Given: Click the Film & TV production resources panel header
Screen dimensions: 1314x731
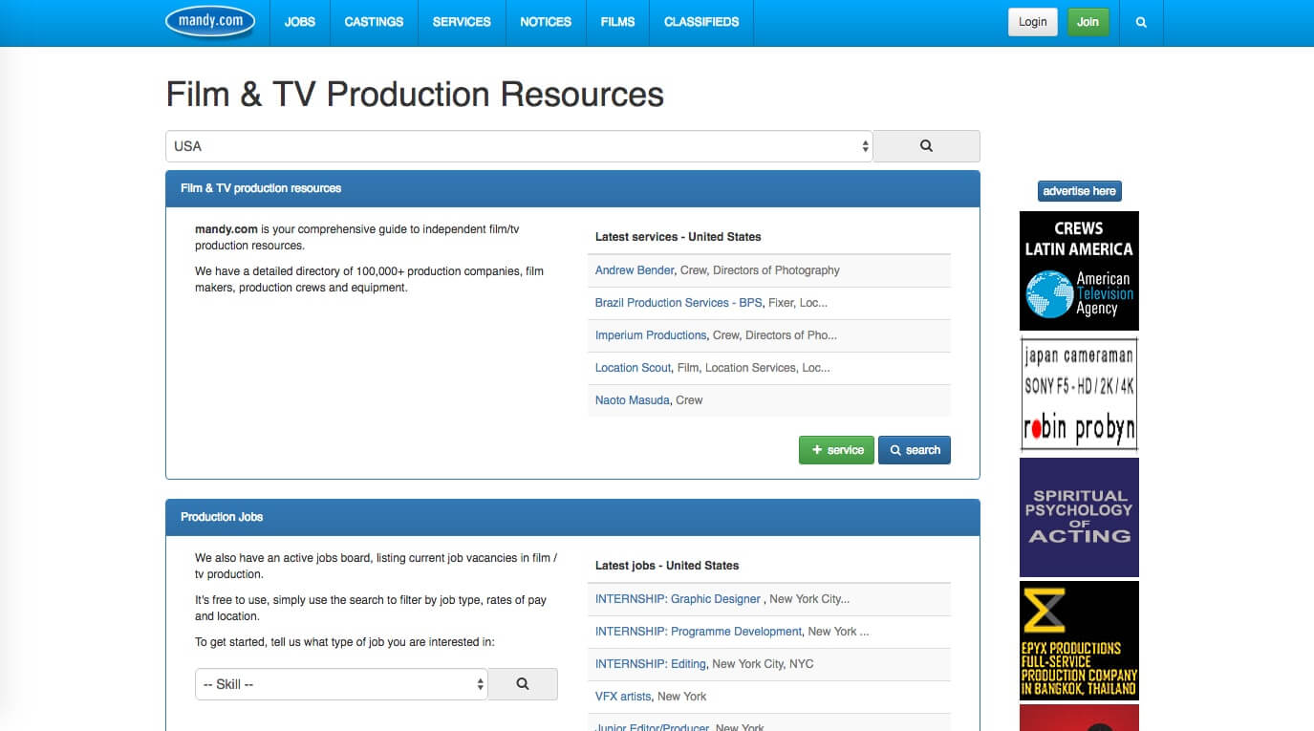Looking at the screenshot, I should 572,188.
